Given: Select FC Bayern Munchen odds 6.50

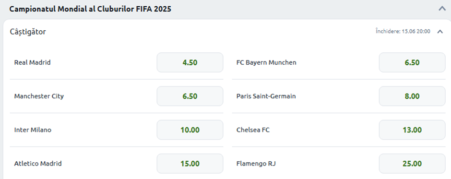Looking at the screenshot, I should pos(412,62).
